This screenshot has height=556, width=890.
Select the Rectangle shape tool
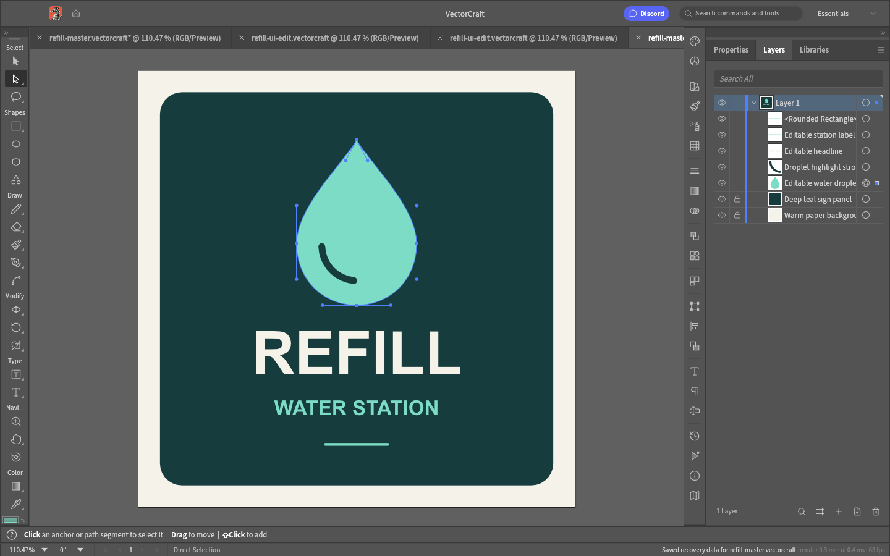16,127
